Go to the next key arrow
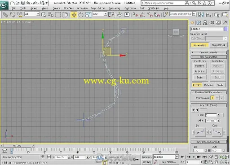The image size is (230, 165). [x=197, y=110]
